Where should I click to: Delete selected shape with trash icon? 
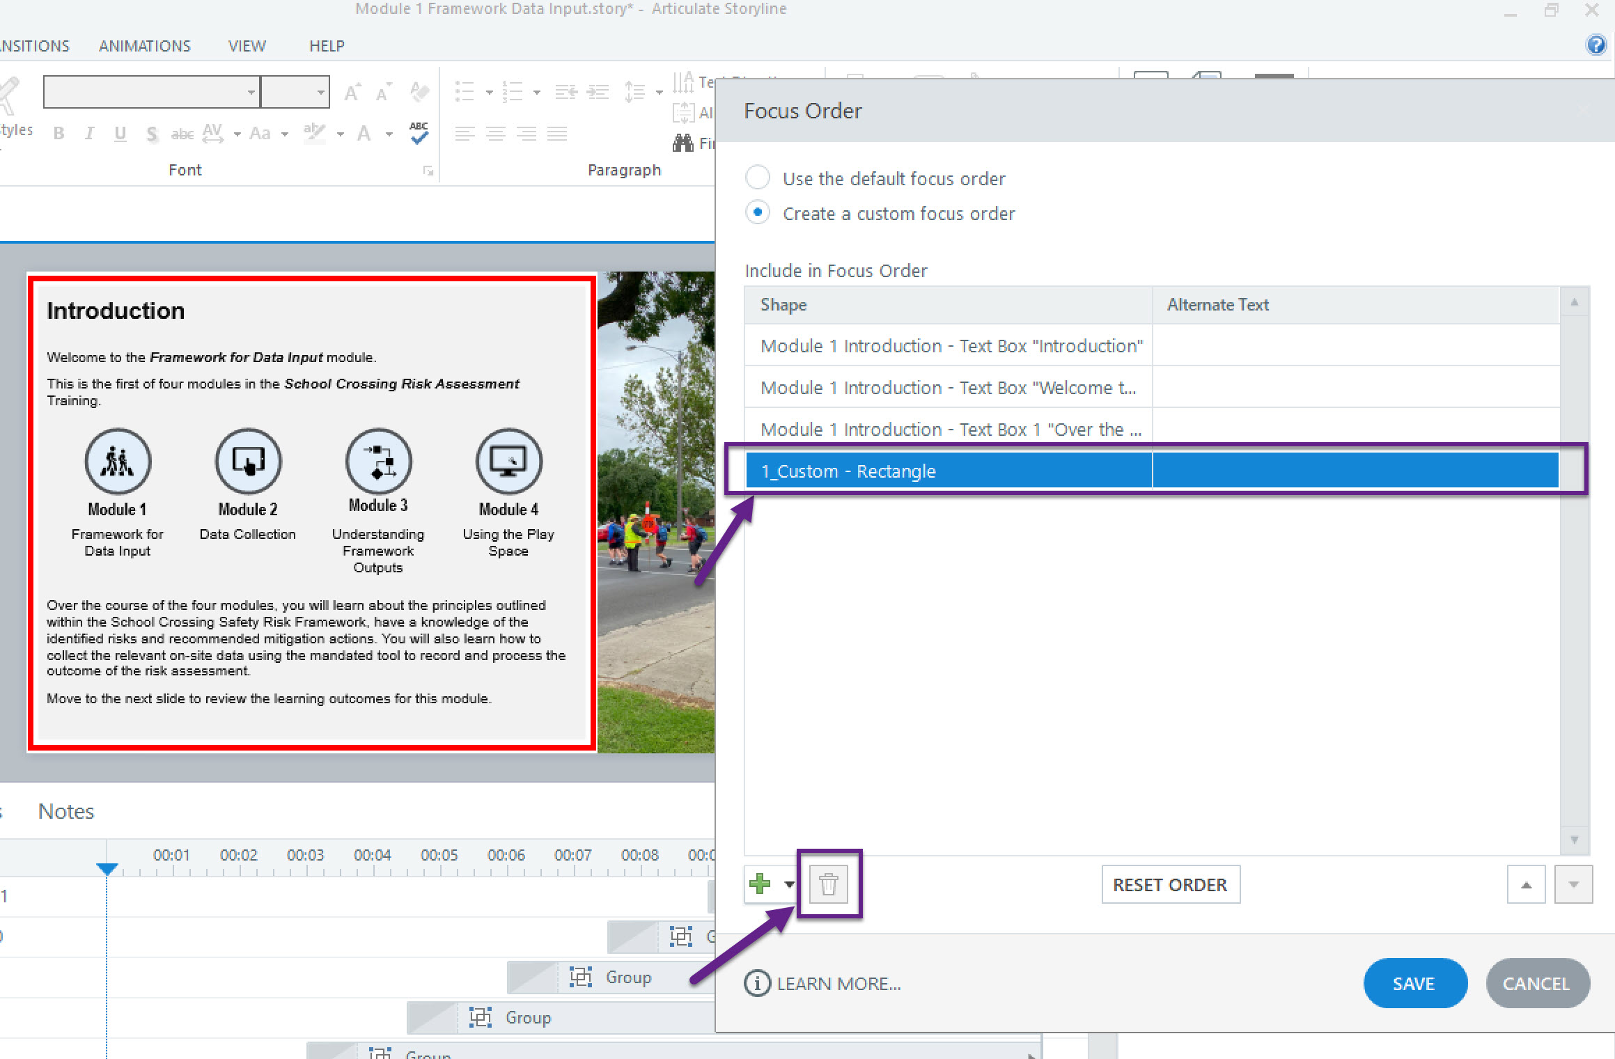[828, 884]
